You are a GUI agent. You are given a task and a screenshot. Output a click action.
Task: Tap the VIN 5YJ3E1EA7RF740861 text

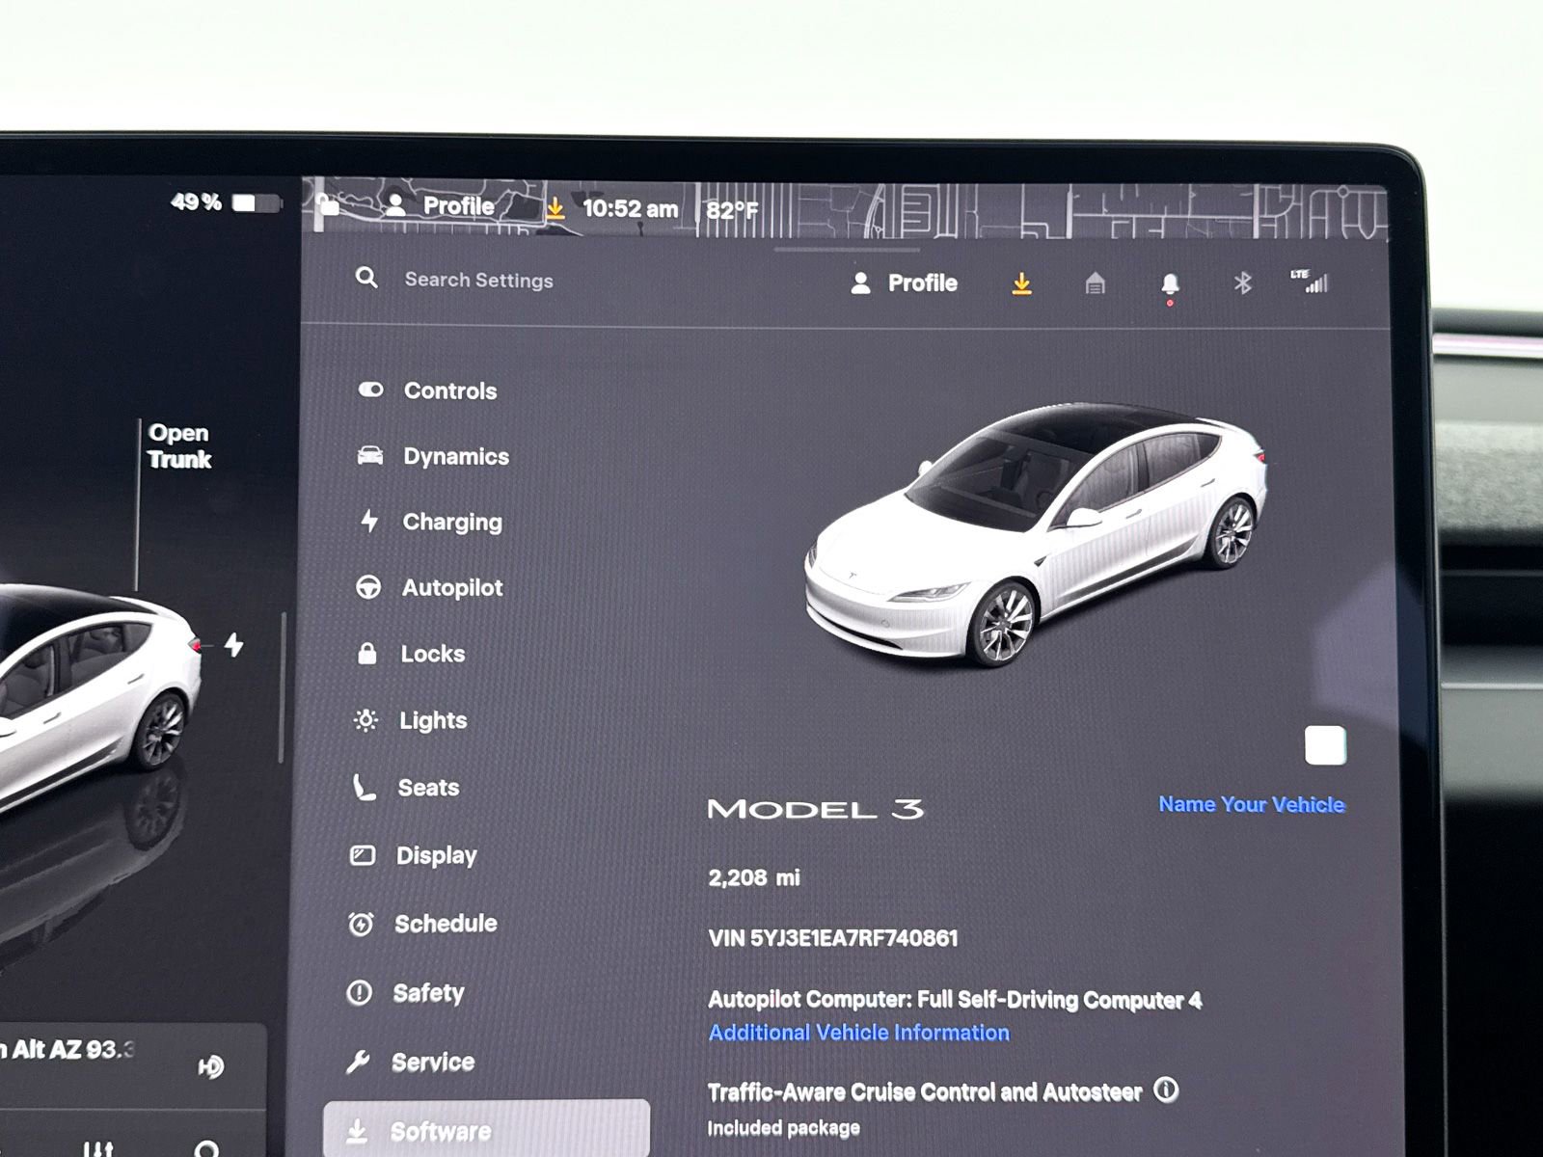(x=833, y=938)
